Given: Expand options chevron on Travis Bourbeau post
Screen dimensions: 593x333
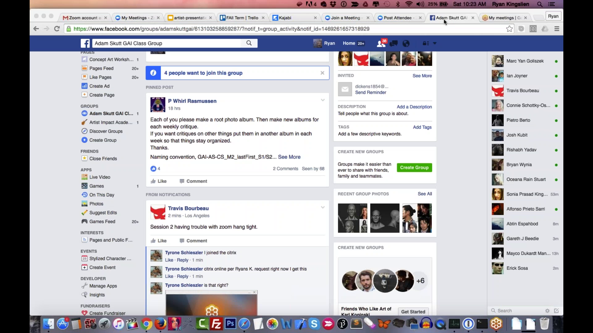Looking at the screenshot, I should [x=323, y=208].
